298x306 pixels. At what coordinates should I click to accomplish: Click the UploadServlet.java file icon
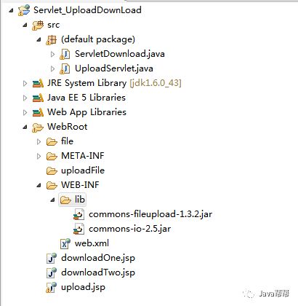65,68
